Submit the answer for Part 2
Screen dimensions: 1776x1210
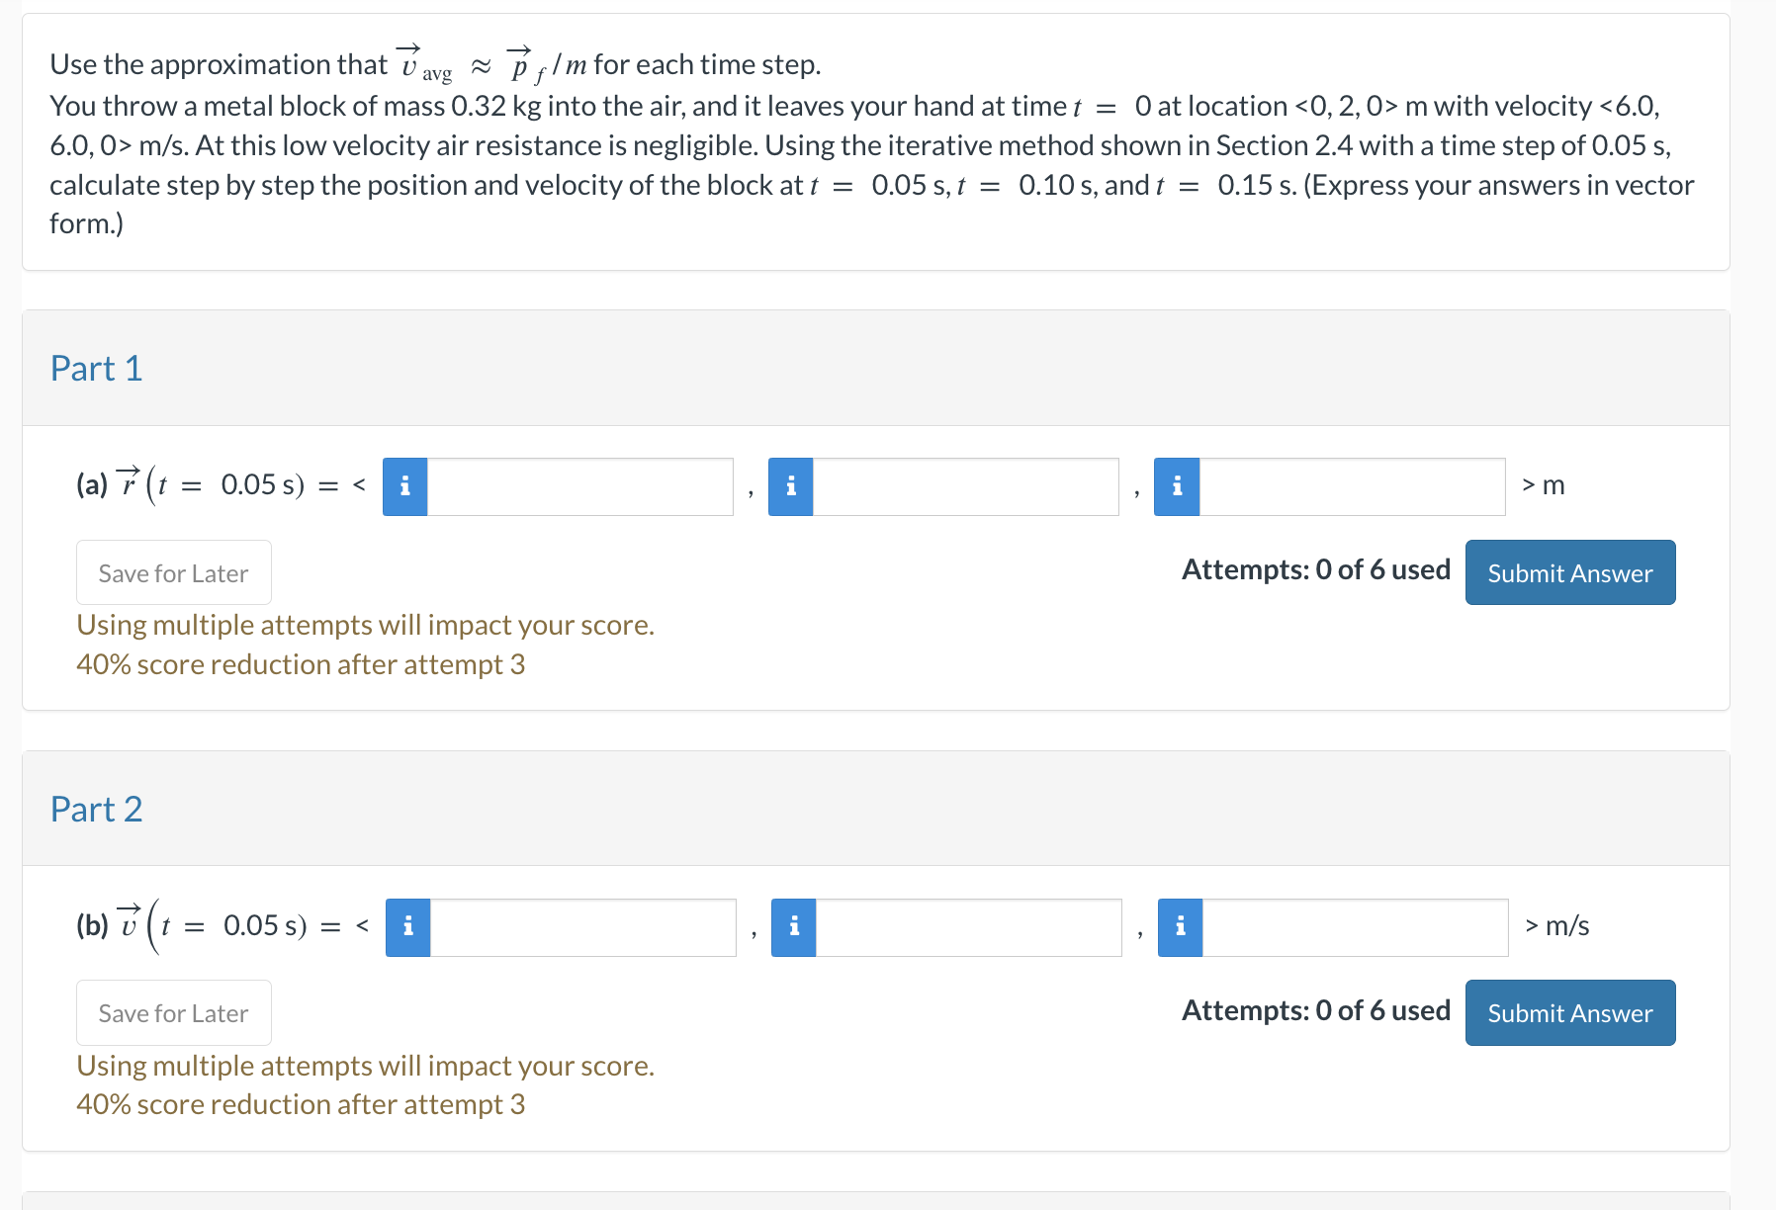tap(1569, 1011)
